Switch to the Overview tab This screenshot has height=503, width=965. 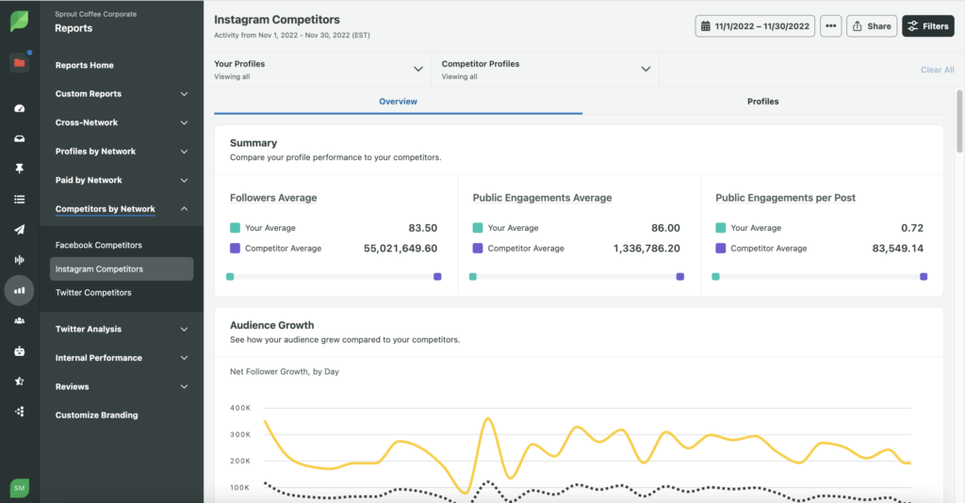pyautogui.click(x=399, y=102)
